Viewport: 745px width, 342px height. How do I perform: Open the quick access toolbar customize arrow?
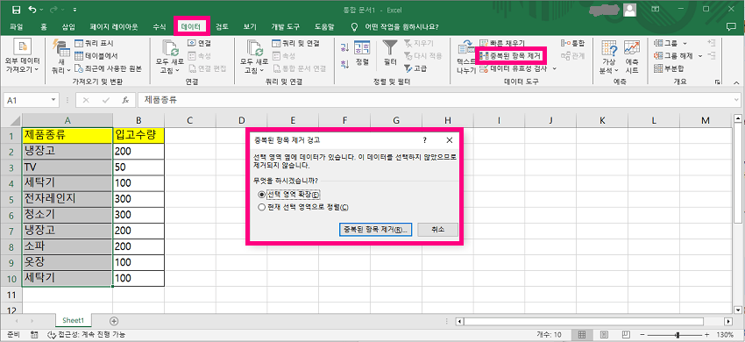[75, 9]
